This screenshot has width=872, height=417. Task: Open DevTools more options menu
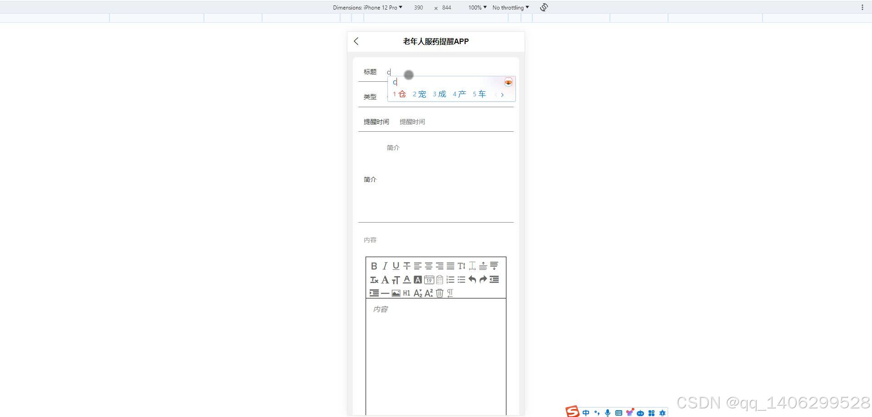[862, 8]
